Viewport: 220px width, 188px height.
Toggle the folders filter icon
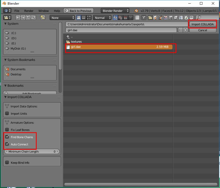click(x=150, y=18)
